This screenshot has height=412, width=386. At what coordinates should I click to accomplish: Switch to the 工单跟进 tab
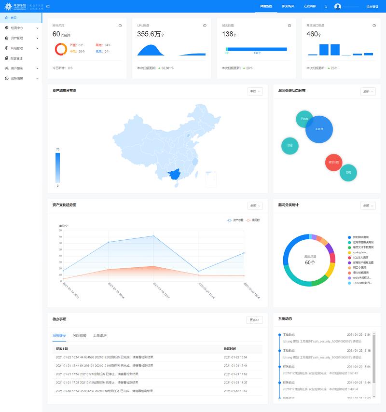(x=100, y=335)
